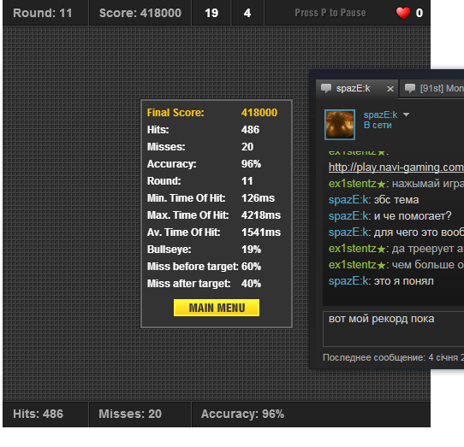Click the Miss before target 60% value
464x447 pixels.
[251, 267]
